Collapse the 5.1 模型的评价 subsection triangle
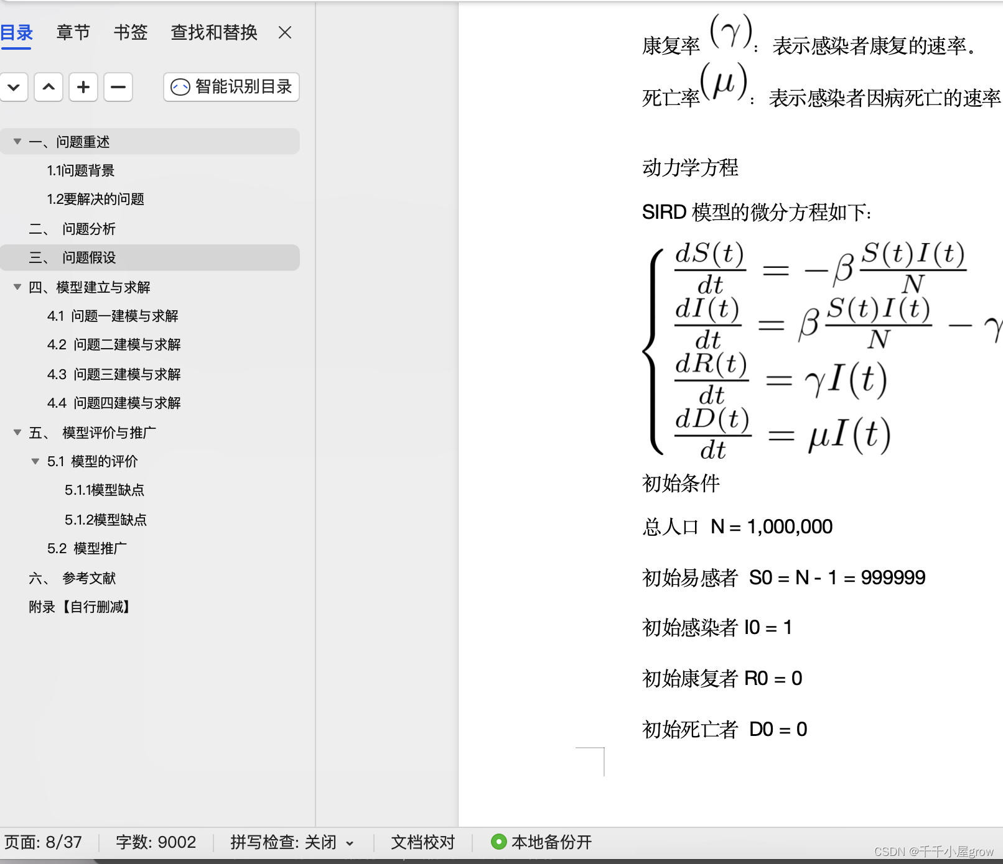1003x864 pixels. point(35,461)
